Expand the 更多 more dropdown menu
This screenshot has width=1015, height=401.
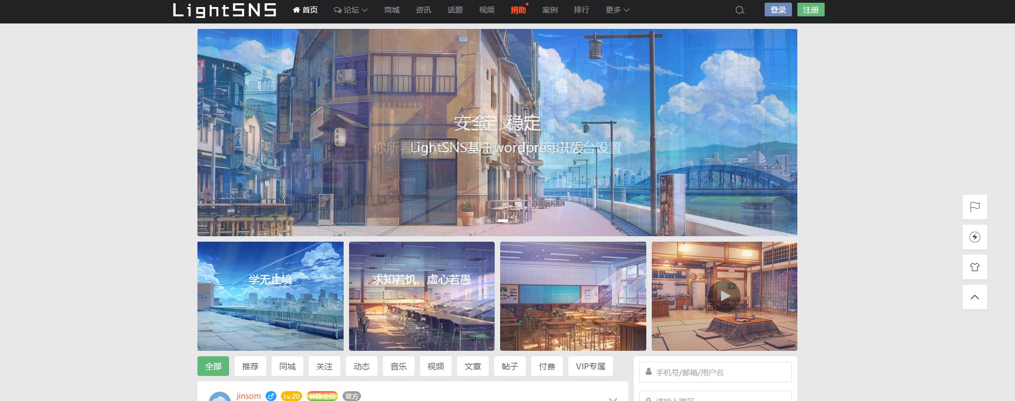(617, 10)
